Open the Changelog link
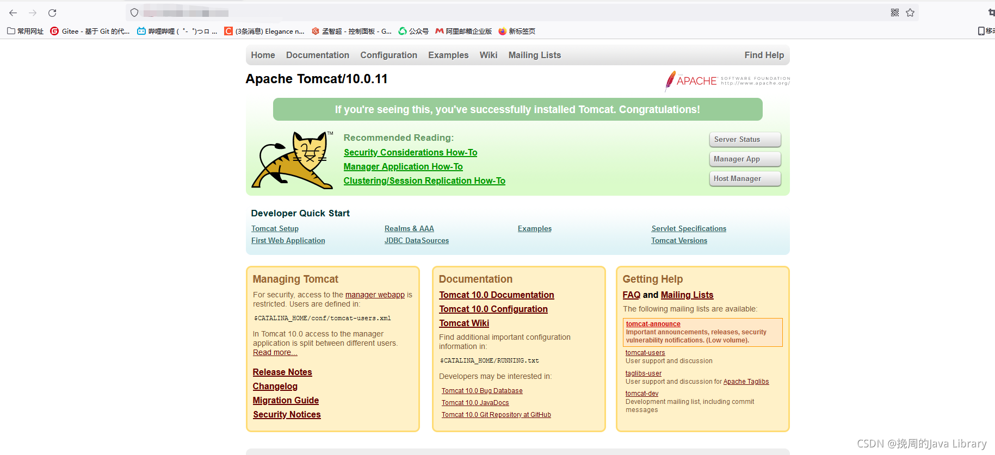995x455 pixels. (x=275, y=387)
